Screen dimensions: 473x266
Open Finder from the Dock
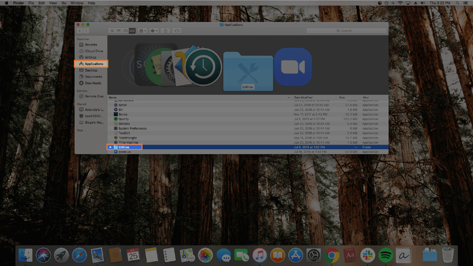[x=26, y=255]
